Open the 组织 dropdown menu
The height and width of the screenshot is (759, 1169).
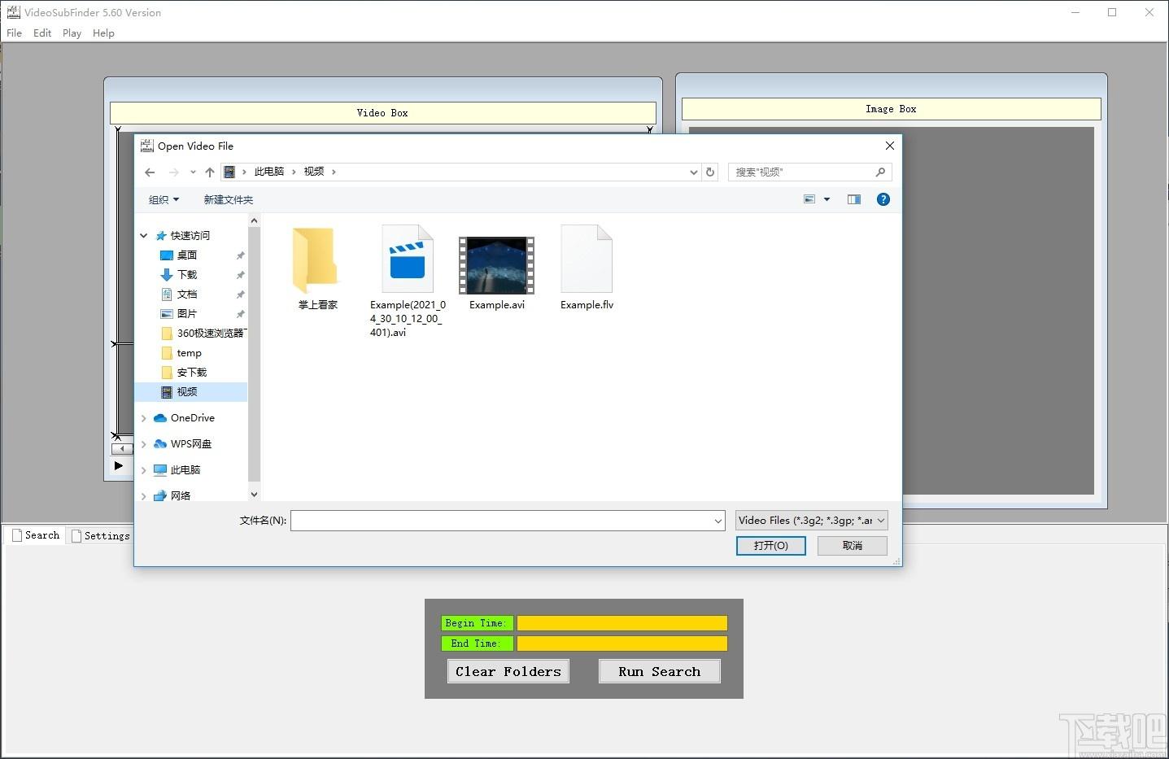(164, 199)
